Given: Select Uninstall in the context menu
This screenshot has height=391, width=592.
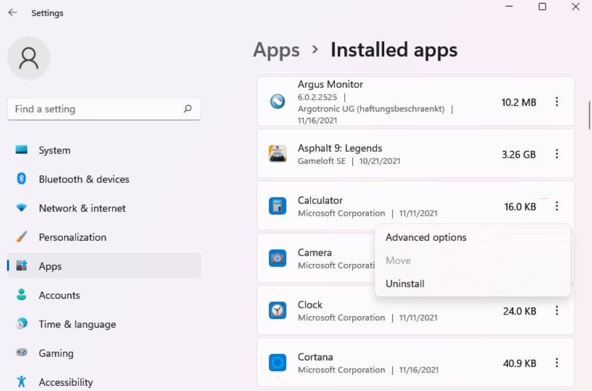Looking at the screenshot, I should click(405, 284).
